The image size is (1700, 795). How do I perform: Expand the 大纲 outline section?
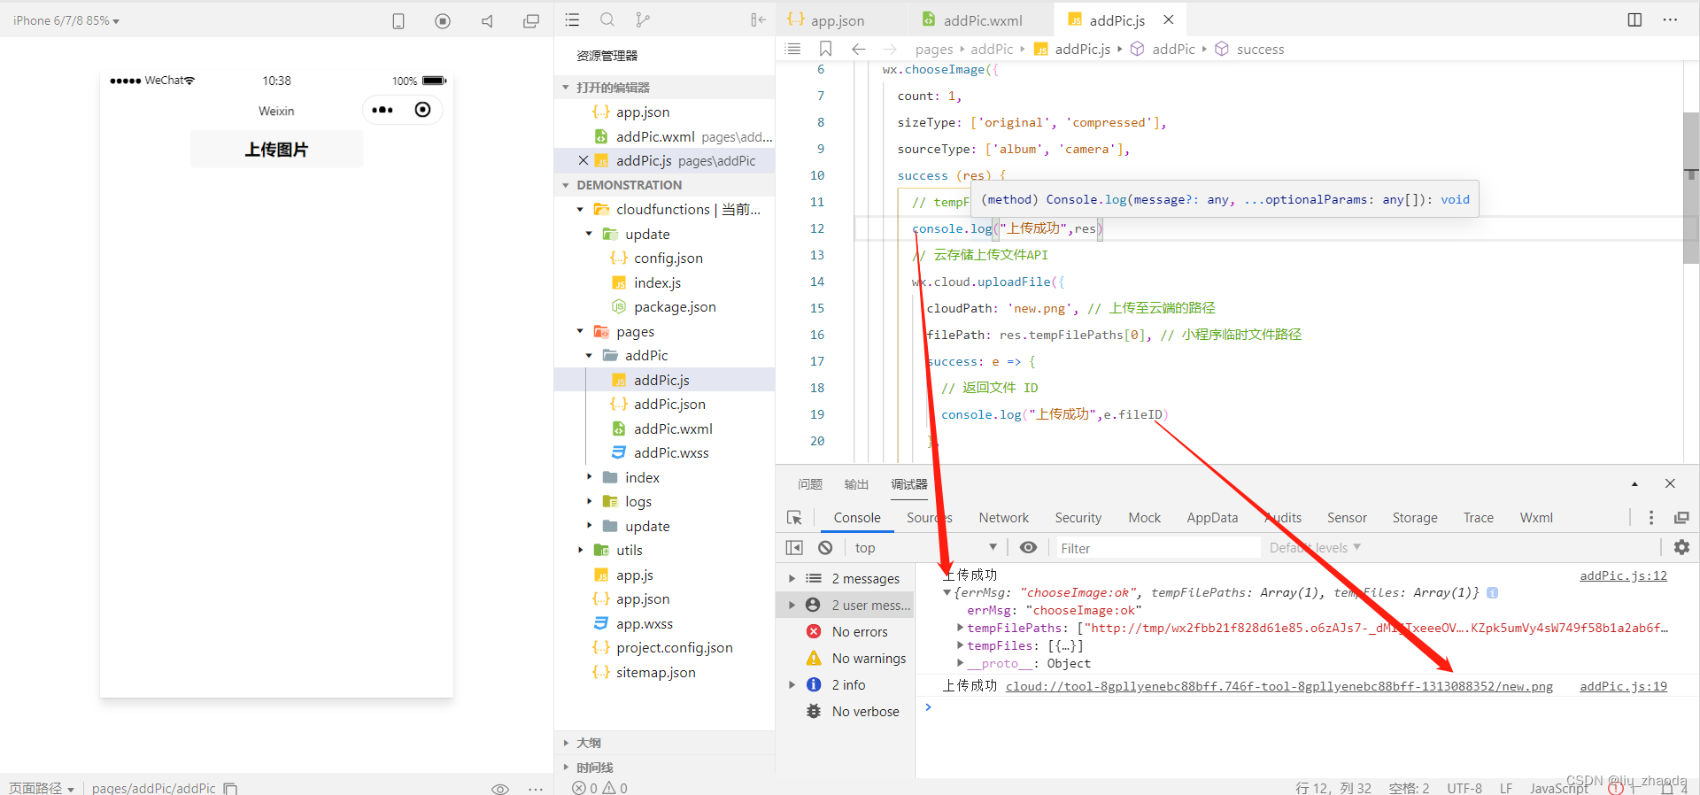(x=566, y=743)
